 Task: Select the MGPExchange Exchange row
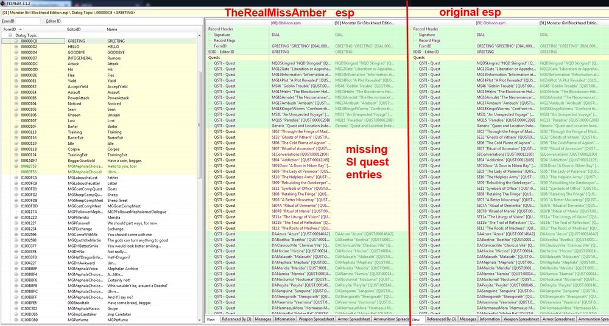click(x=99, y=229)
